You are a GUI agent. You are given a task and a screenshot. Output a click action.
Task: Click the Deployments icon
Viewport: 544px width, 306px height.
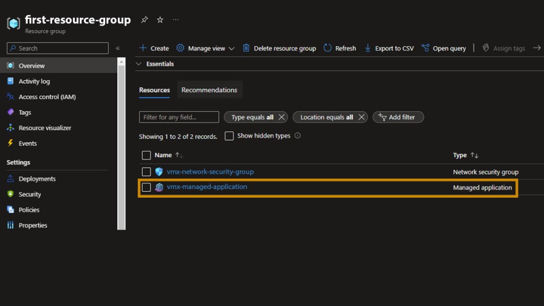(x=11, y=178)
